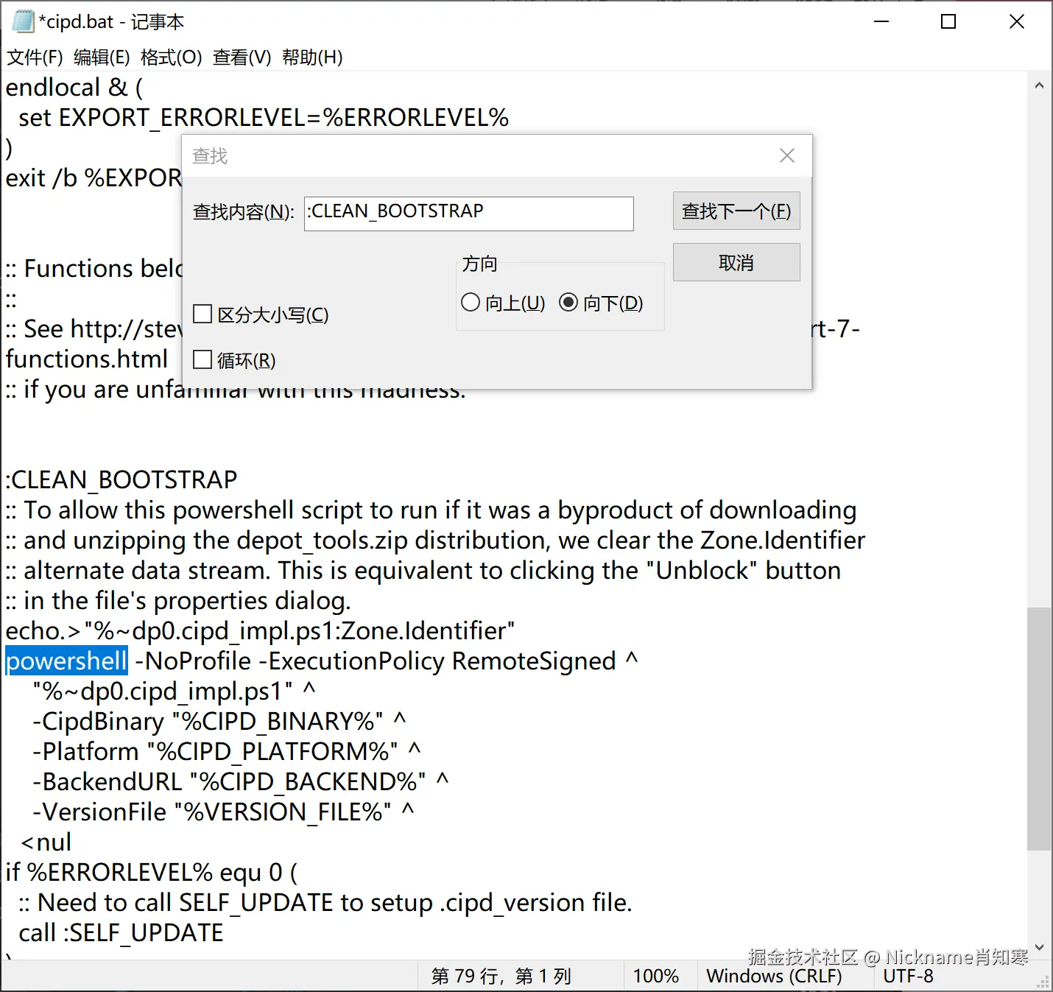The width and height of the screenshot is (1053, 992).
Task: Click the Windows (CRLF) status entry
Action: [774, 976]
